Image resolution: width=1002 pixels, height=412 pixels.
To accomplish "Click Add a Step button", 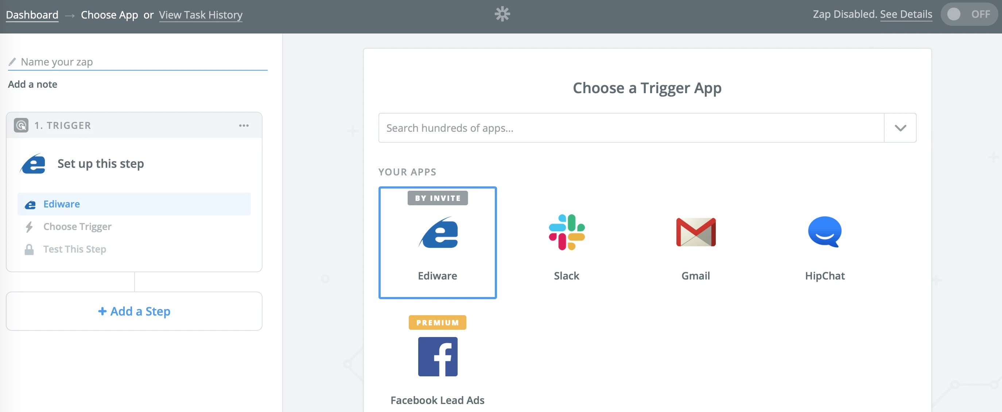I will (x=134, y=311).
